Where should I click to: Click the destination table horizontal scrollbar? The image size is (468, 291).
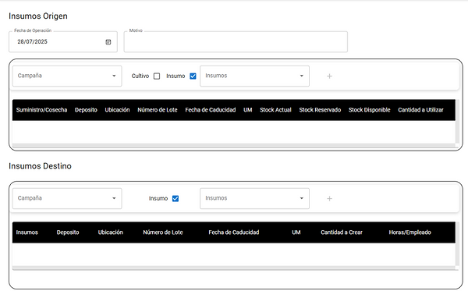[234, 268]
